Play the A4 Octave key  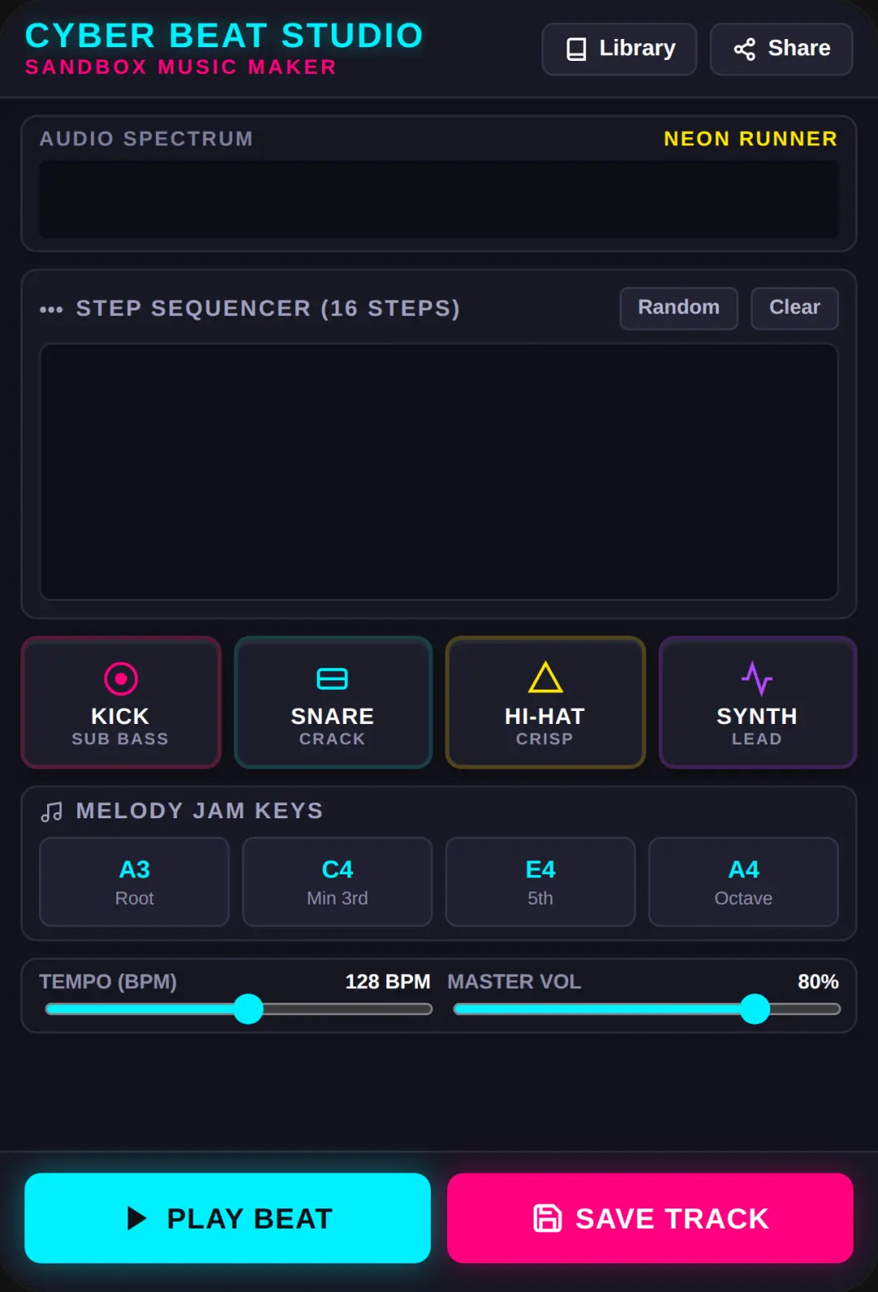(x=743, y=882)
